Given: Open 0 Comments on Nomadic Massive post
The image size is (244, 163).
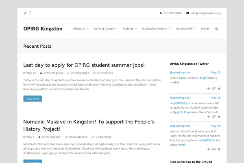Looking at the screenshot, I should [x=103, y=137].
